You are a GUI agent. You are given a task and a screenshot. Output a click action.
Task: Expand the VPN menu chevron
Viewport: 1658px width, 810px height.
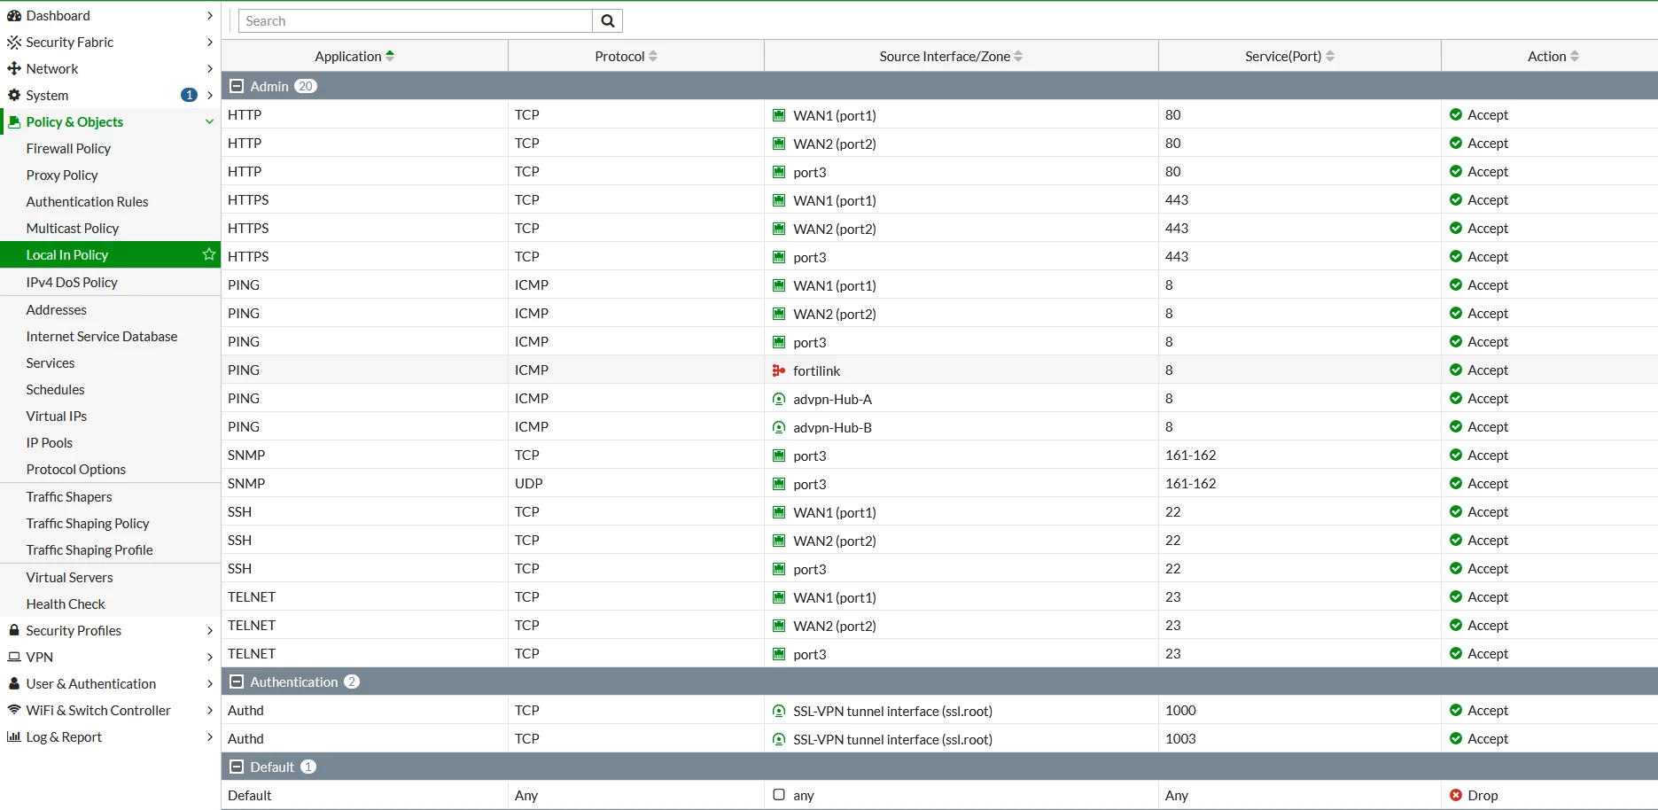[209, 657]
